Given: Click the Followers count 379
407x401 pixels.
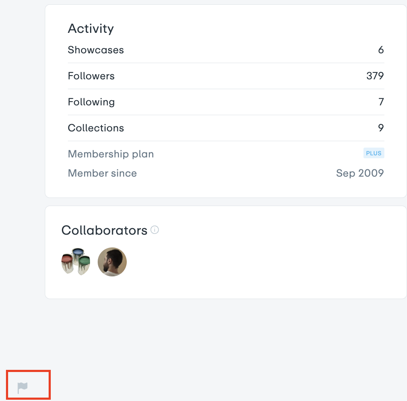Looking at the screenshot, I should pos(375,76).
